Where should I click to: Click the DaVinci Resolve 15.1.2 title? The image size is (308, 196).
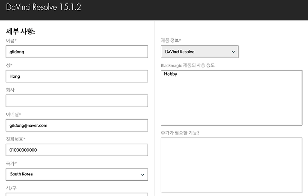44,7
